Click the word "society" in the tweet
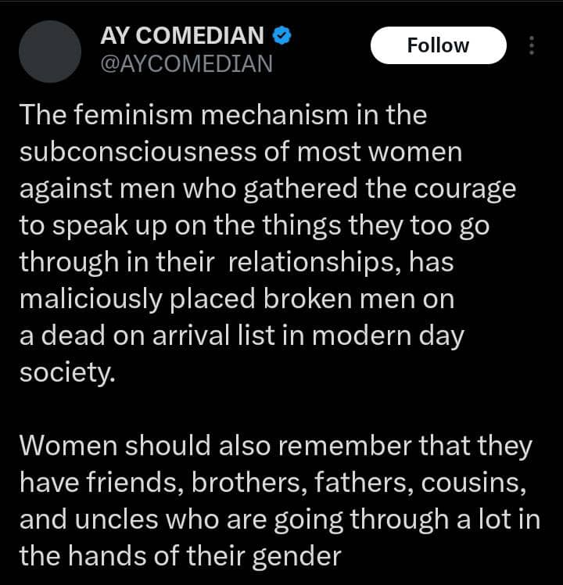The image size is (563, 585). click(x=66, y=371)
